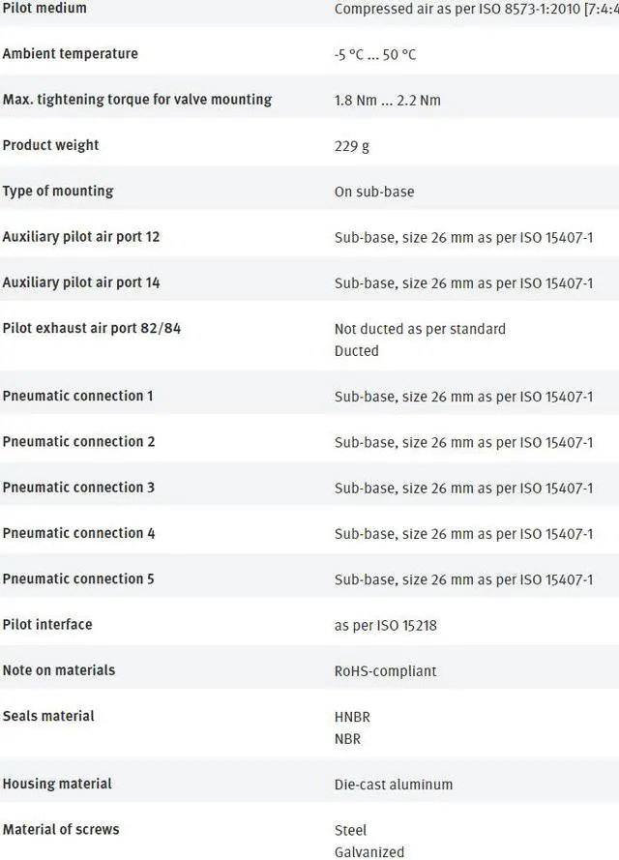Click the Pneumatic connection 3 value text
Image resolution: width=619 pixels, height=860 pixels.
tap(464, 489)
